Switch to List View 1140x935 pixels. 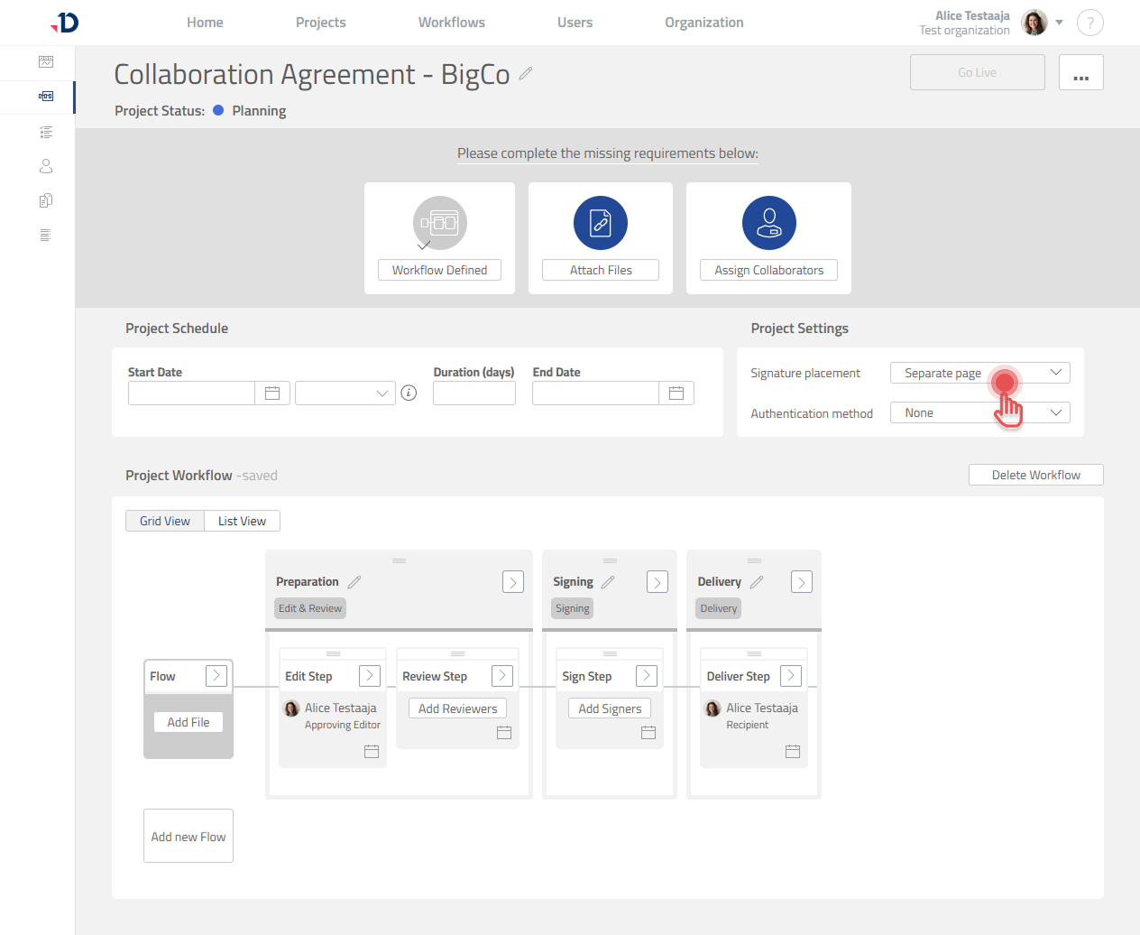242,521
